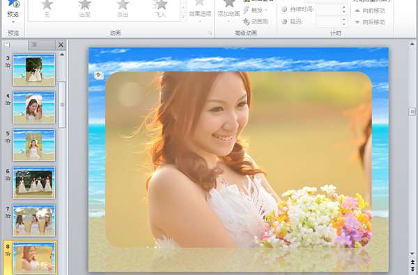This screenshot has height=275, width=418.
Task: Click the 延迟 (Delay) spinner arrows
Action: coord(343,22)
